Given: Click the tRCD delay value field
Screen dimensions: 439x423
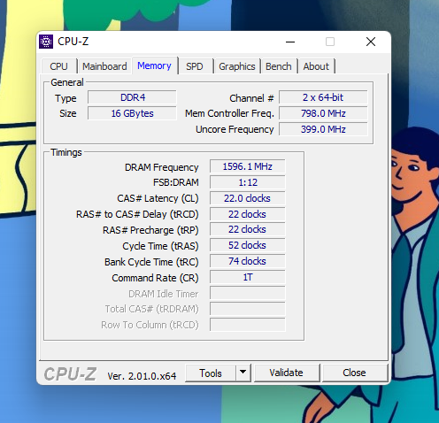Looking at the screenshot, I should (248, 214).
